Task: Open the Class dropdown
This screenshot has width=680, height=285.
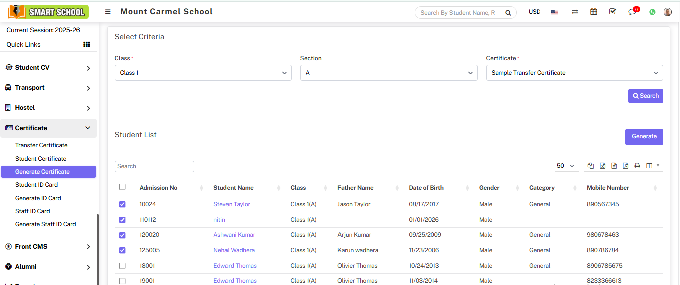Action: [x=203, y=73]
